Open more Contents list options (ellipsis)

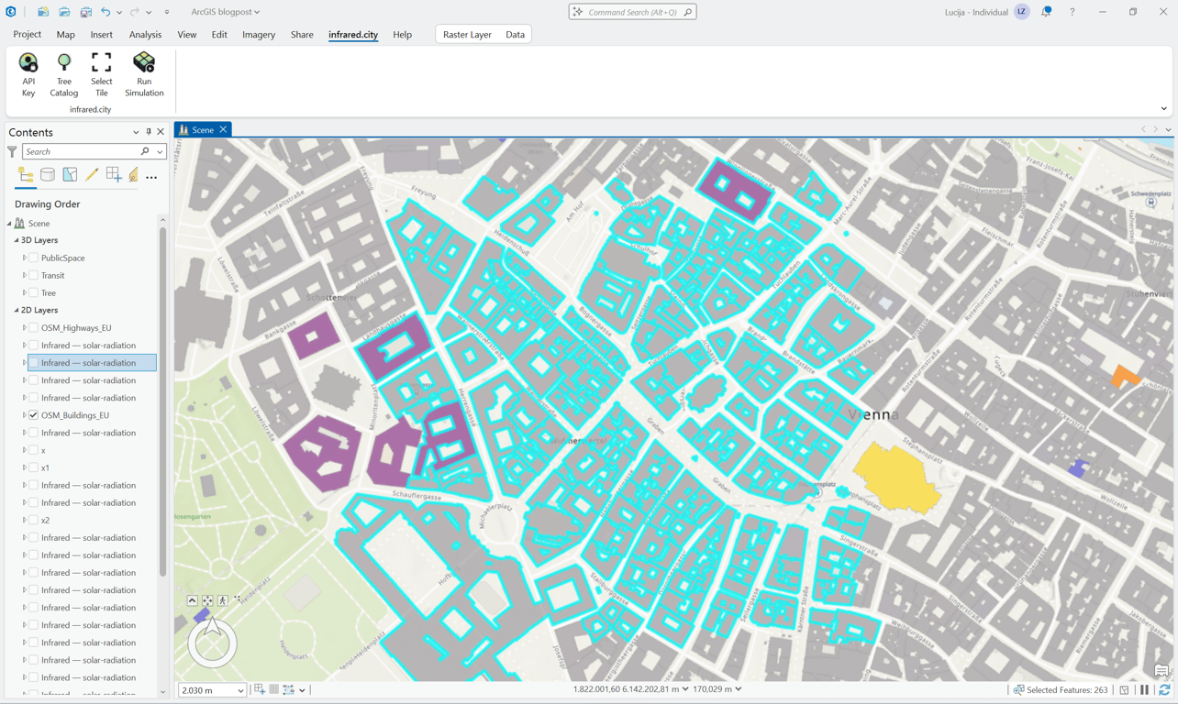point(151,177)
